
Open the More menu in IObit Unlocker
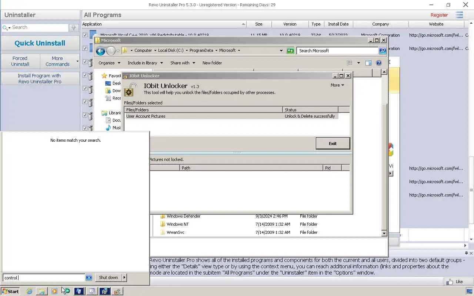337,85
